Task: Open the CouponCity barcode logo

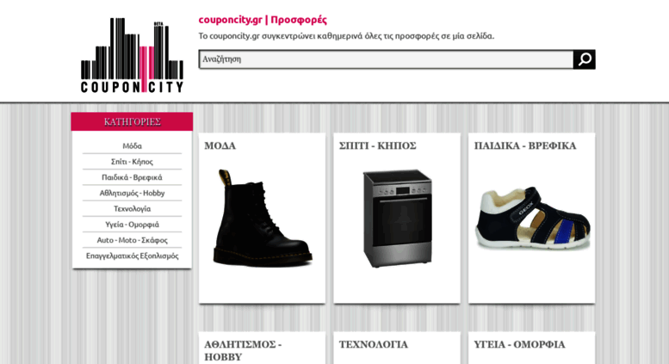Action: click(133, 55)
